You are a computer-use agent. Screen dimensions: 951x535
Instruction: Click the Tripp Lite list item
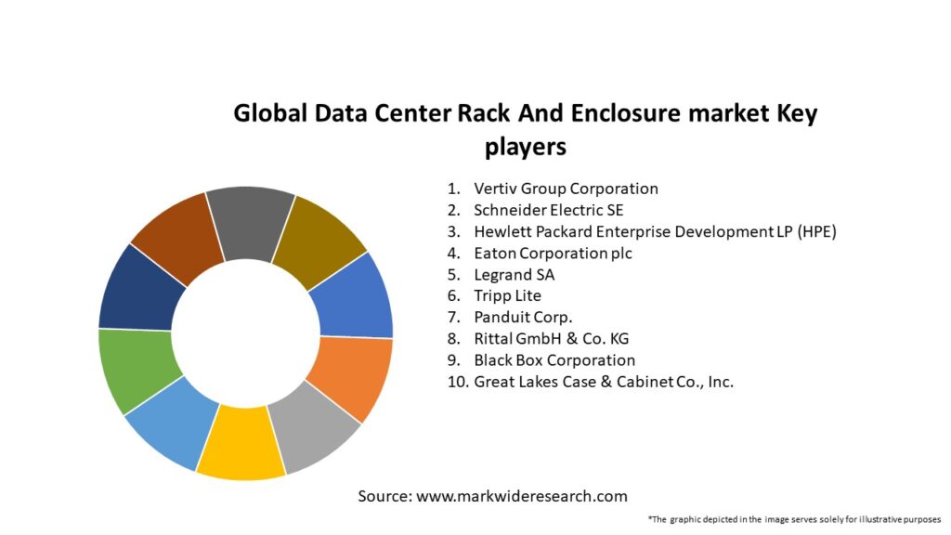507,295
